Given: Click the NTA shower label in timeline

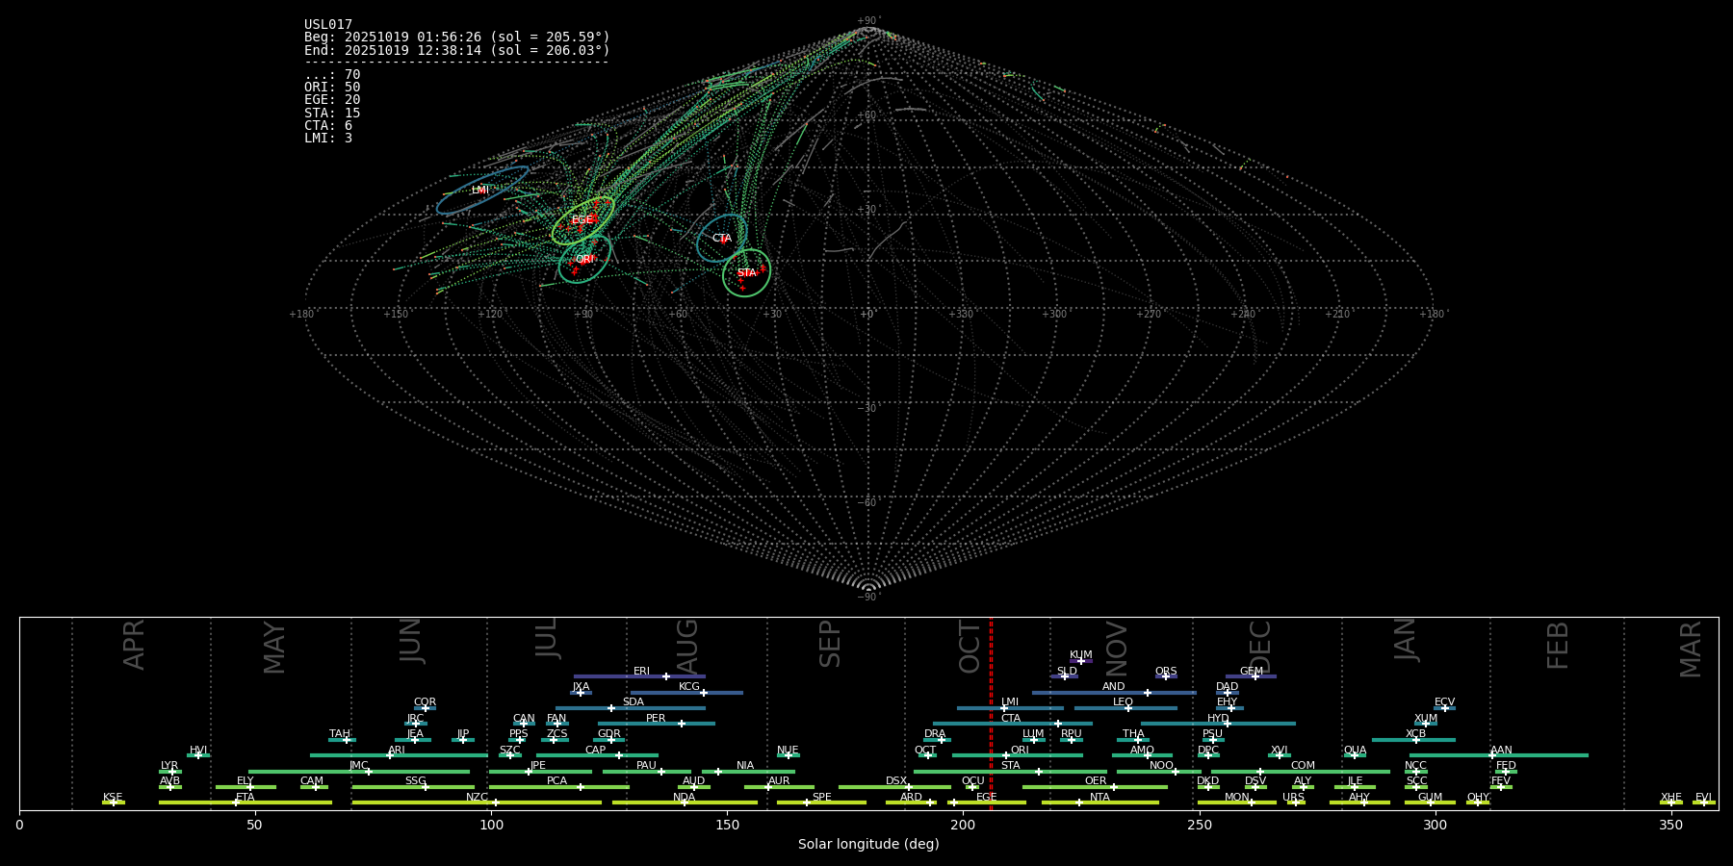Looking at the screenshot, I should 1099,798.
